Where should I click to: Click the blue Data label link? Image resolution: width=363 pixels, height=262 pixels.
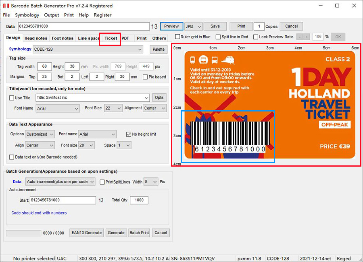point(17,182)
